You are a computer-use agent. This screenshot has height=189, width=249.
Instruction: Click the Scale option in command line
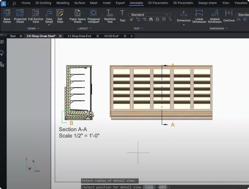point(149,187)
